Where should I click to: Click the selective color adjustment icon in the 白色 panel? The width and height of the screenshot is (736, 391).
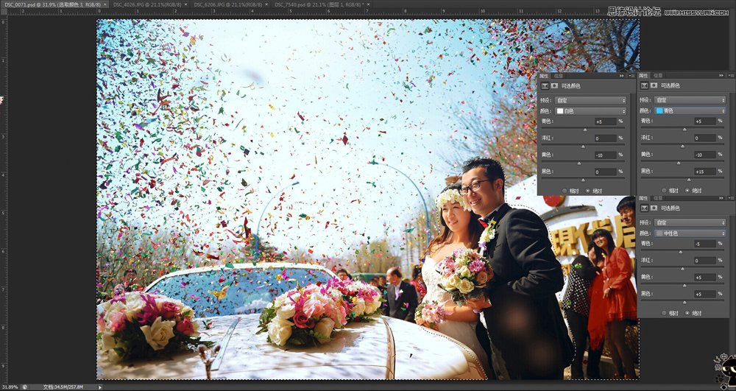(x=545, y=86)
